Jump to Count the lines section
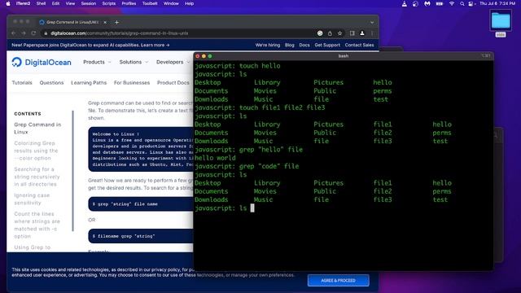 tap(37, 225)
